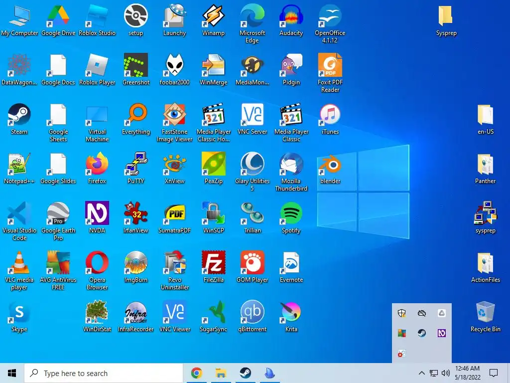
Task: Open Windows Security shield in tray flyout
Action: click(x=402, y=313)
